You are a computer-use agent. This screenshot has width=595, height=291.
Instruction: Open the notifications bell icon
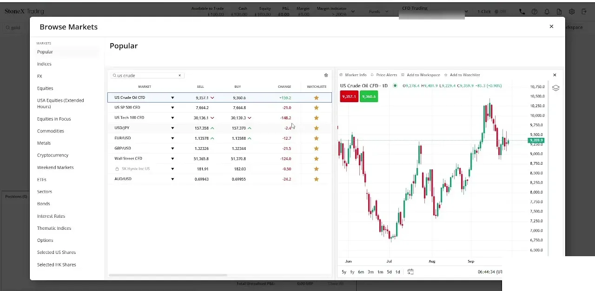point(547,12)
